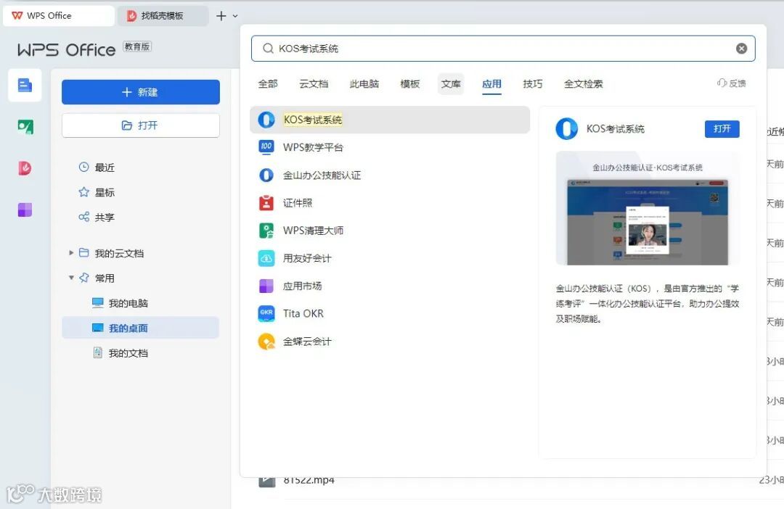Switch to the 模板 search tab
The image size is (784, 509).
(410, 84)
